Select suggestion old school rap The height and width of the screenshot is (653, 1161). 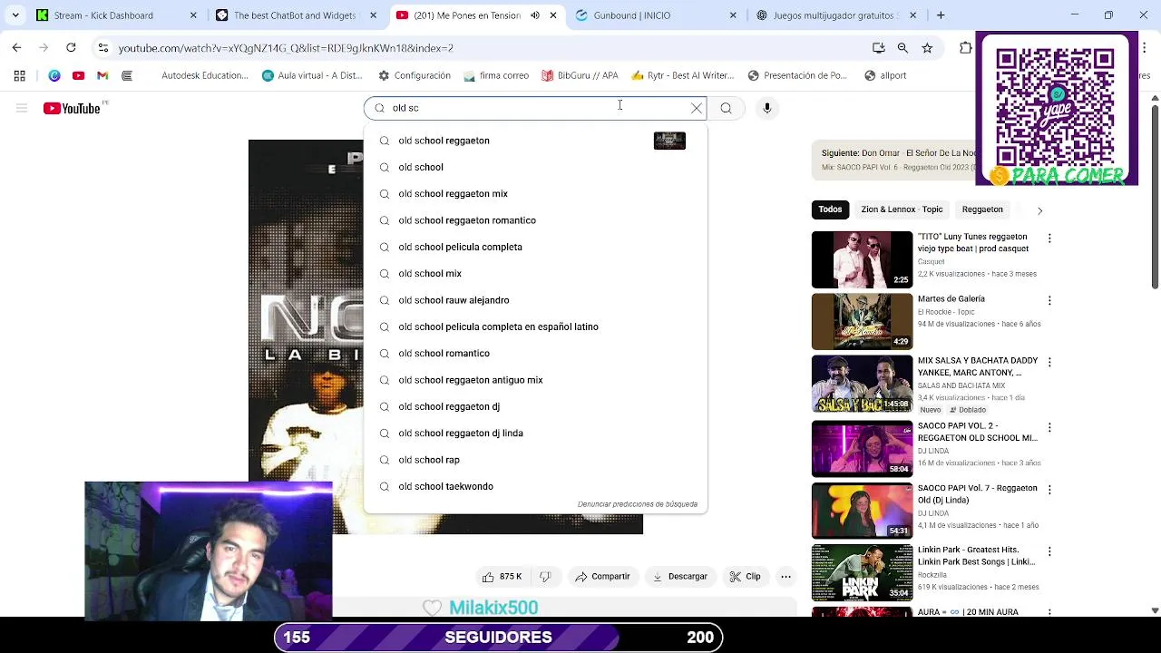(535, 460)
